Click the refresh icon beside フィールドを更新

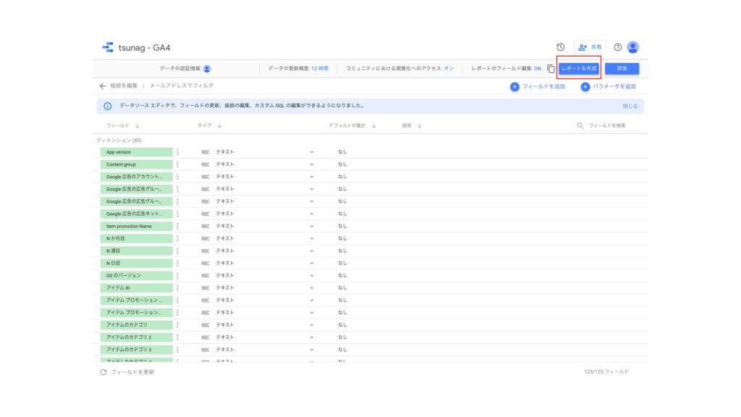click(x=103, y=372)
